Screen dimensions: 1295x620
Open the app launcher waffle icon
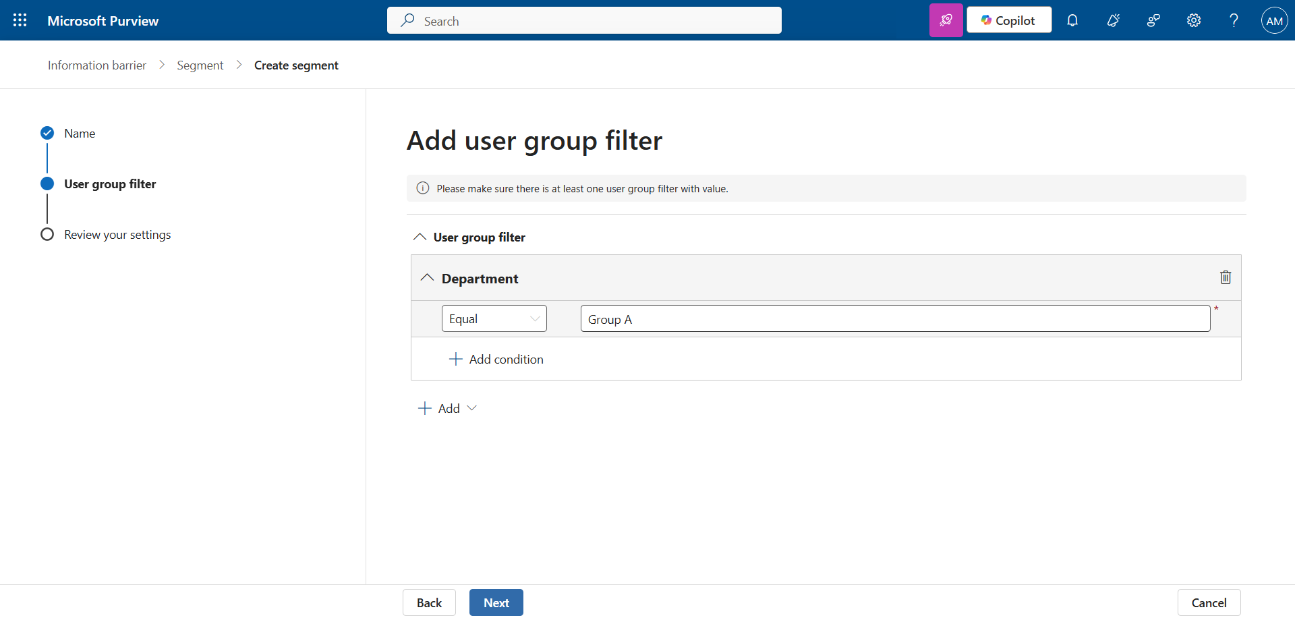click(x=20, y=20)
